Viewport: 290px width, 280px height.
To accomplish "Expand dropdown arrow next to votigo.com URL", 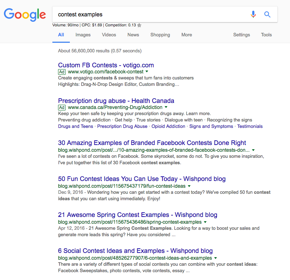I will 147,71.
